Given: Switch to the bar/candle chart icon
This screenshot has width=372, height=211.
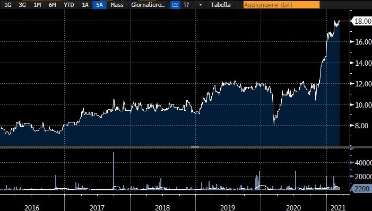Looking at the screenshot, I should [186, 5].
